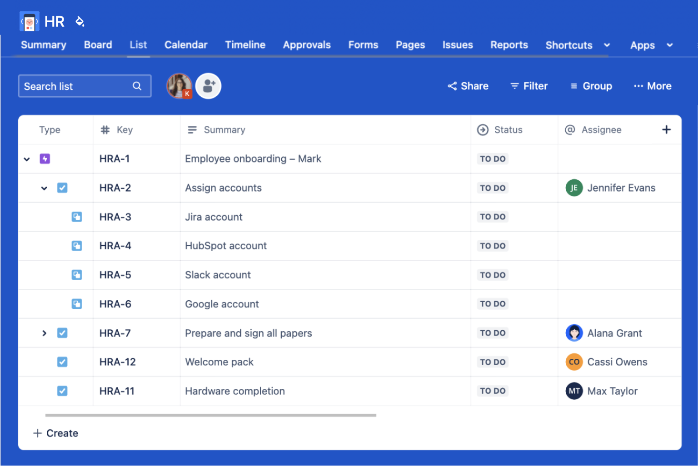Expand the HRA-7 Prepare and sign row

44,333
